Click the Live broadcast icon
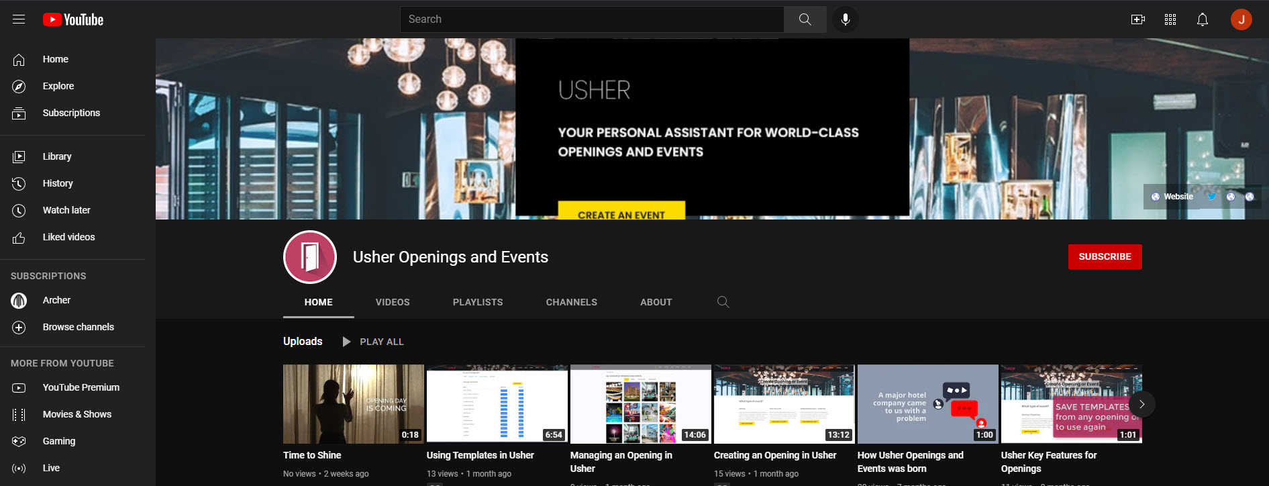The height and width of the screenshot is (486, 1269). point(19,468)
